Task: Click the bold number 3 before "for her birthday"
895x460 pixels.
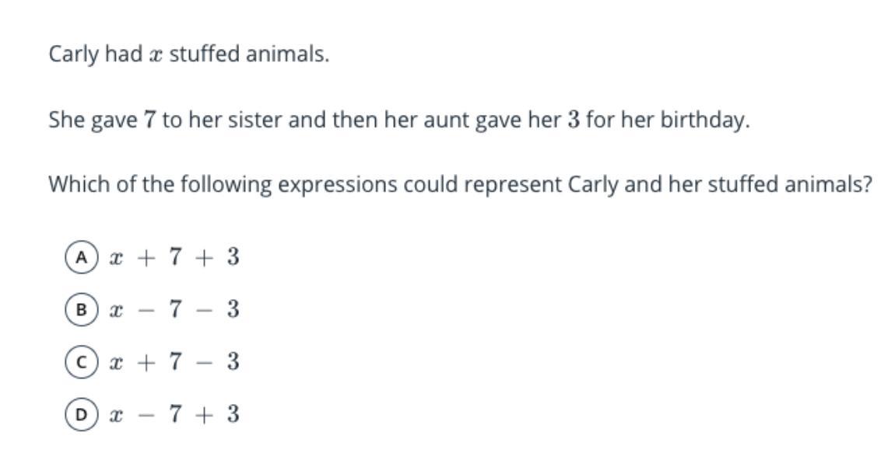Action: coord(574,120)
